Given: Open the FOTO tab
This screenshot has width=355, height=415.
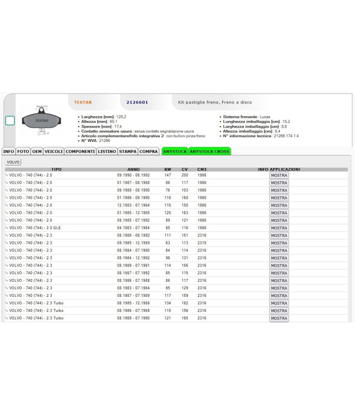Looking at the screenshot, I should [23, 151].
